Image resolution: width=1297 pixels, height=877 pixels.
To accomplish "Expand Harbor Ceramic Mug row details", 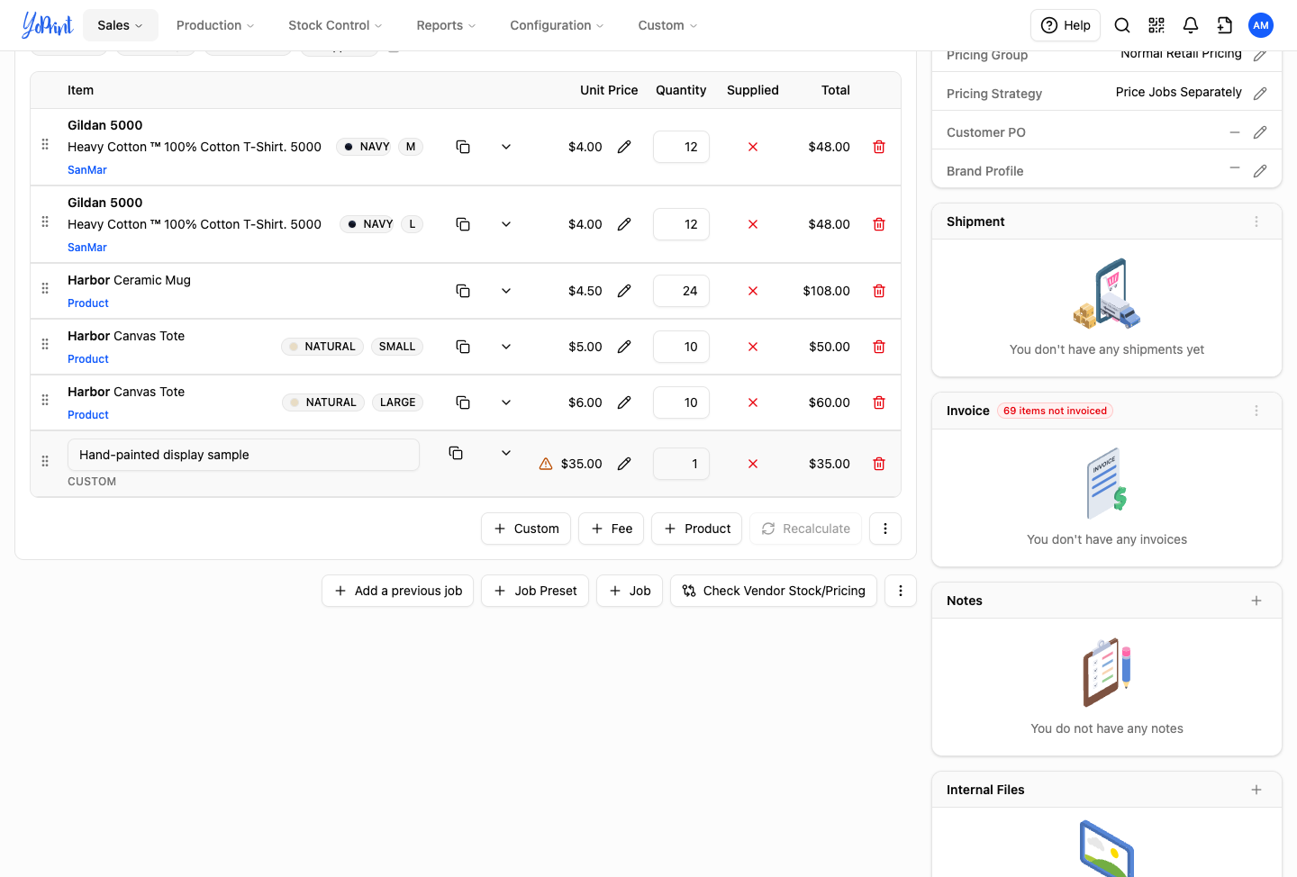I will click(x=506, y=291).
